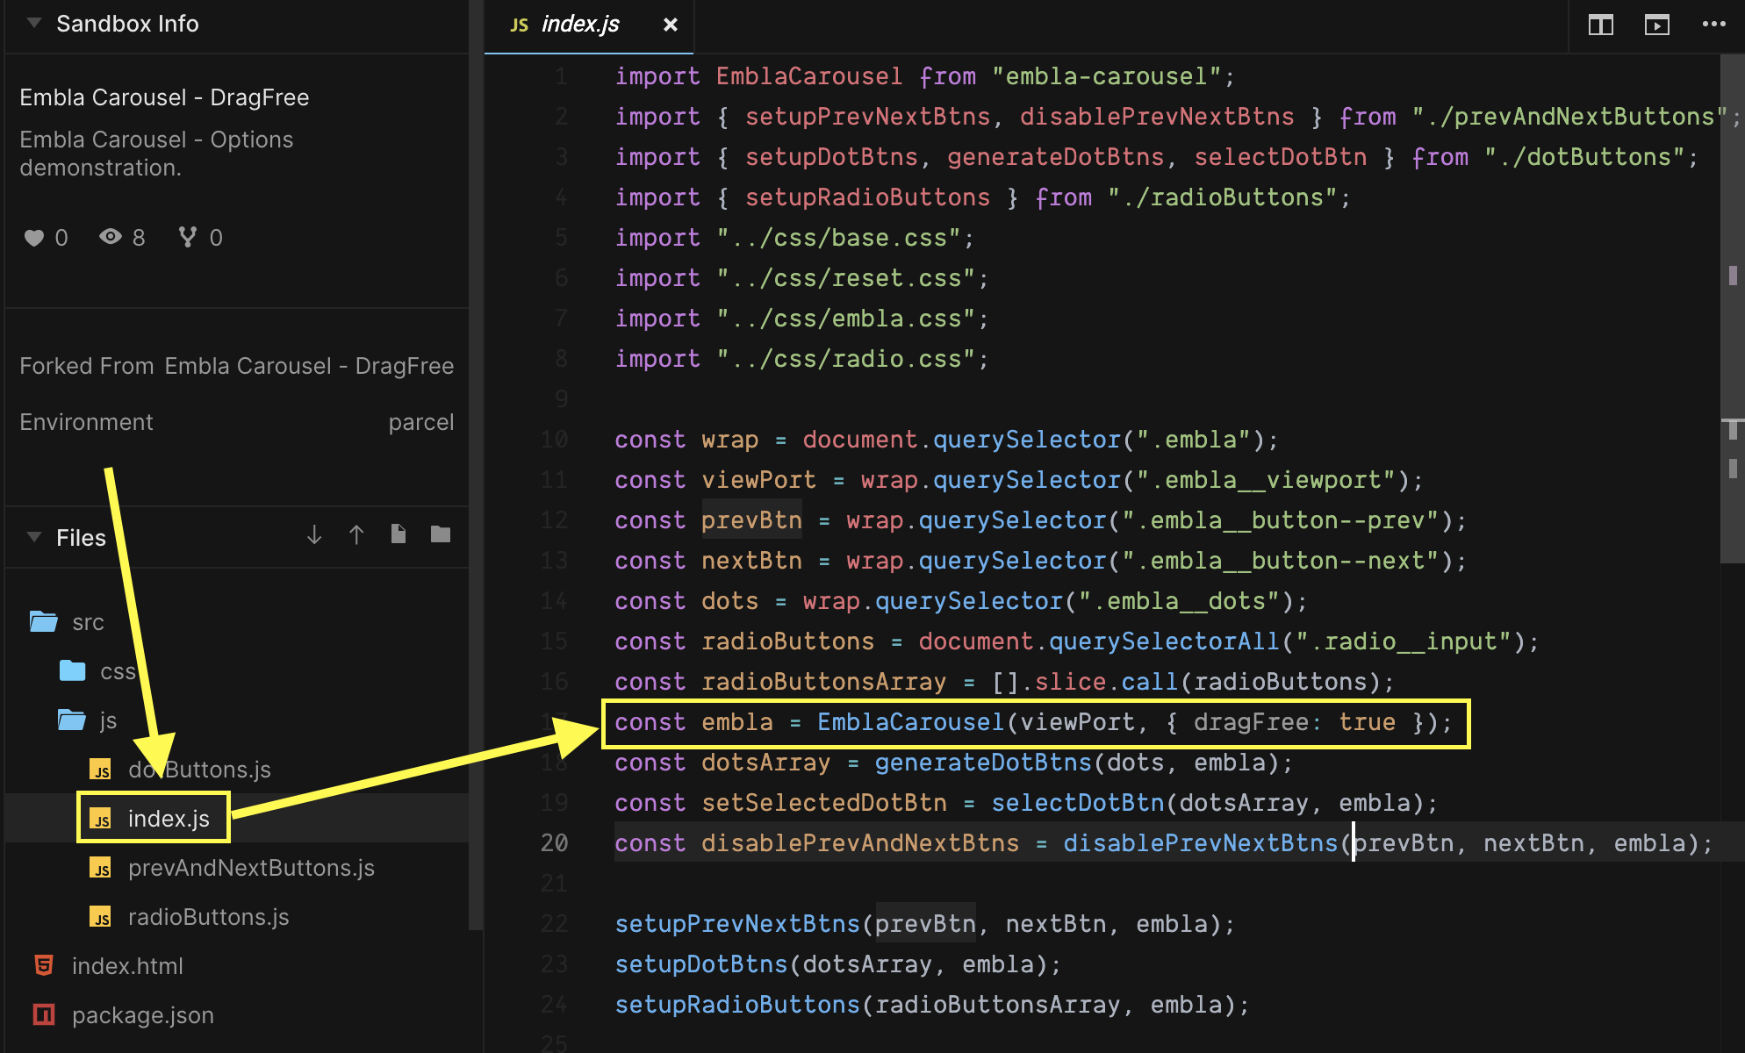Split the editor into two panes
The height and width of the screenshot is (1053, 1745).
point(1600,25)
